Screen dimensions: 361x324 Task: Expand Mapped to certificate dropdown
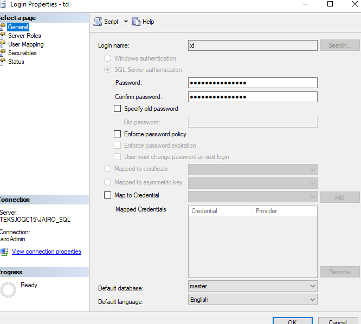tap(312, 170)
